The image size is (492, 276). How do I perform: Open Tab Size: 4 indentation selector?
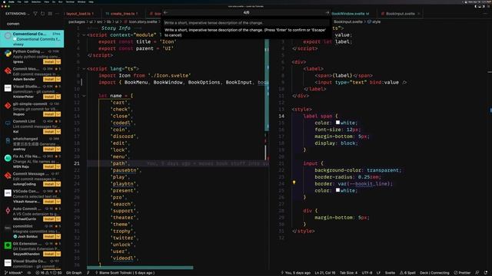pos(348,273)
